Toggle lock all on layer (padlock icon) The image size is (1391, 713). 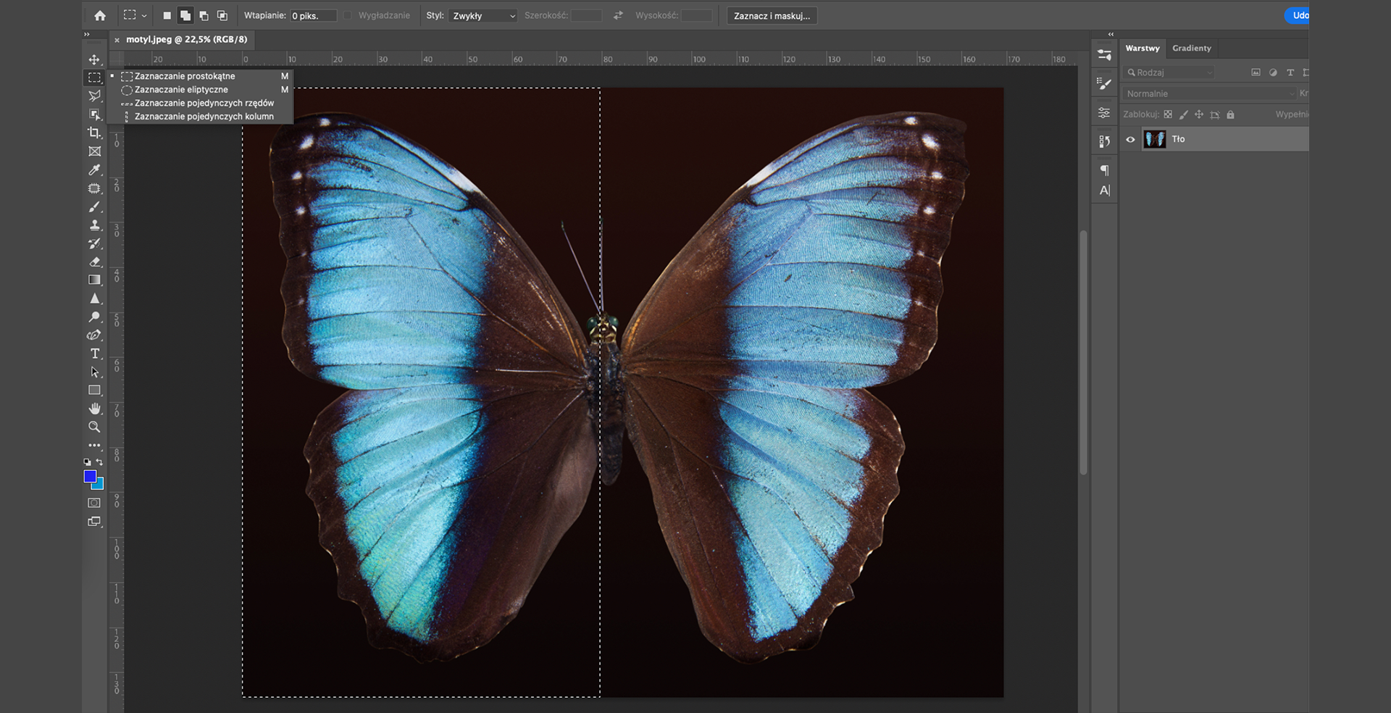(1230, 114)
